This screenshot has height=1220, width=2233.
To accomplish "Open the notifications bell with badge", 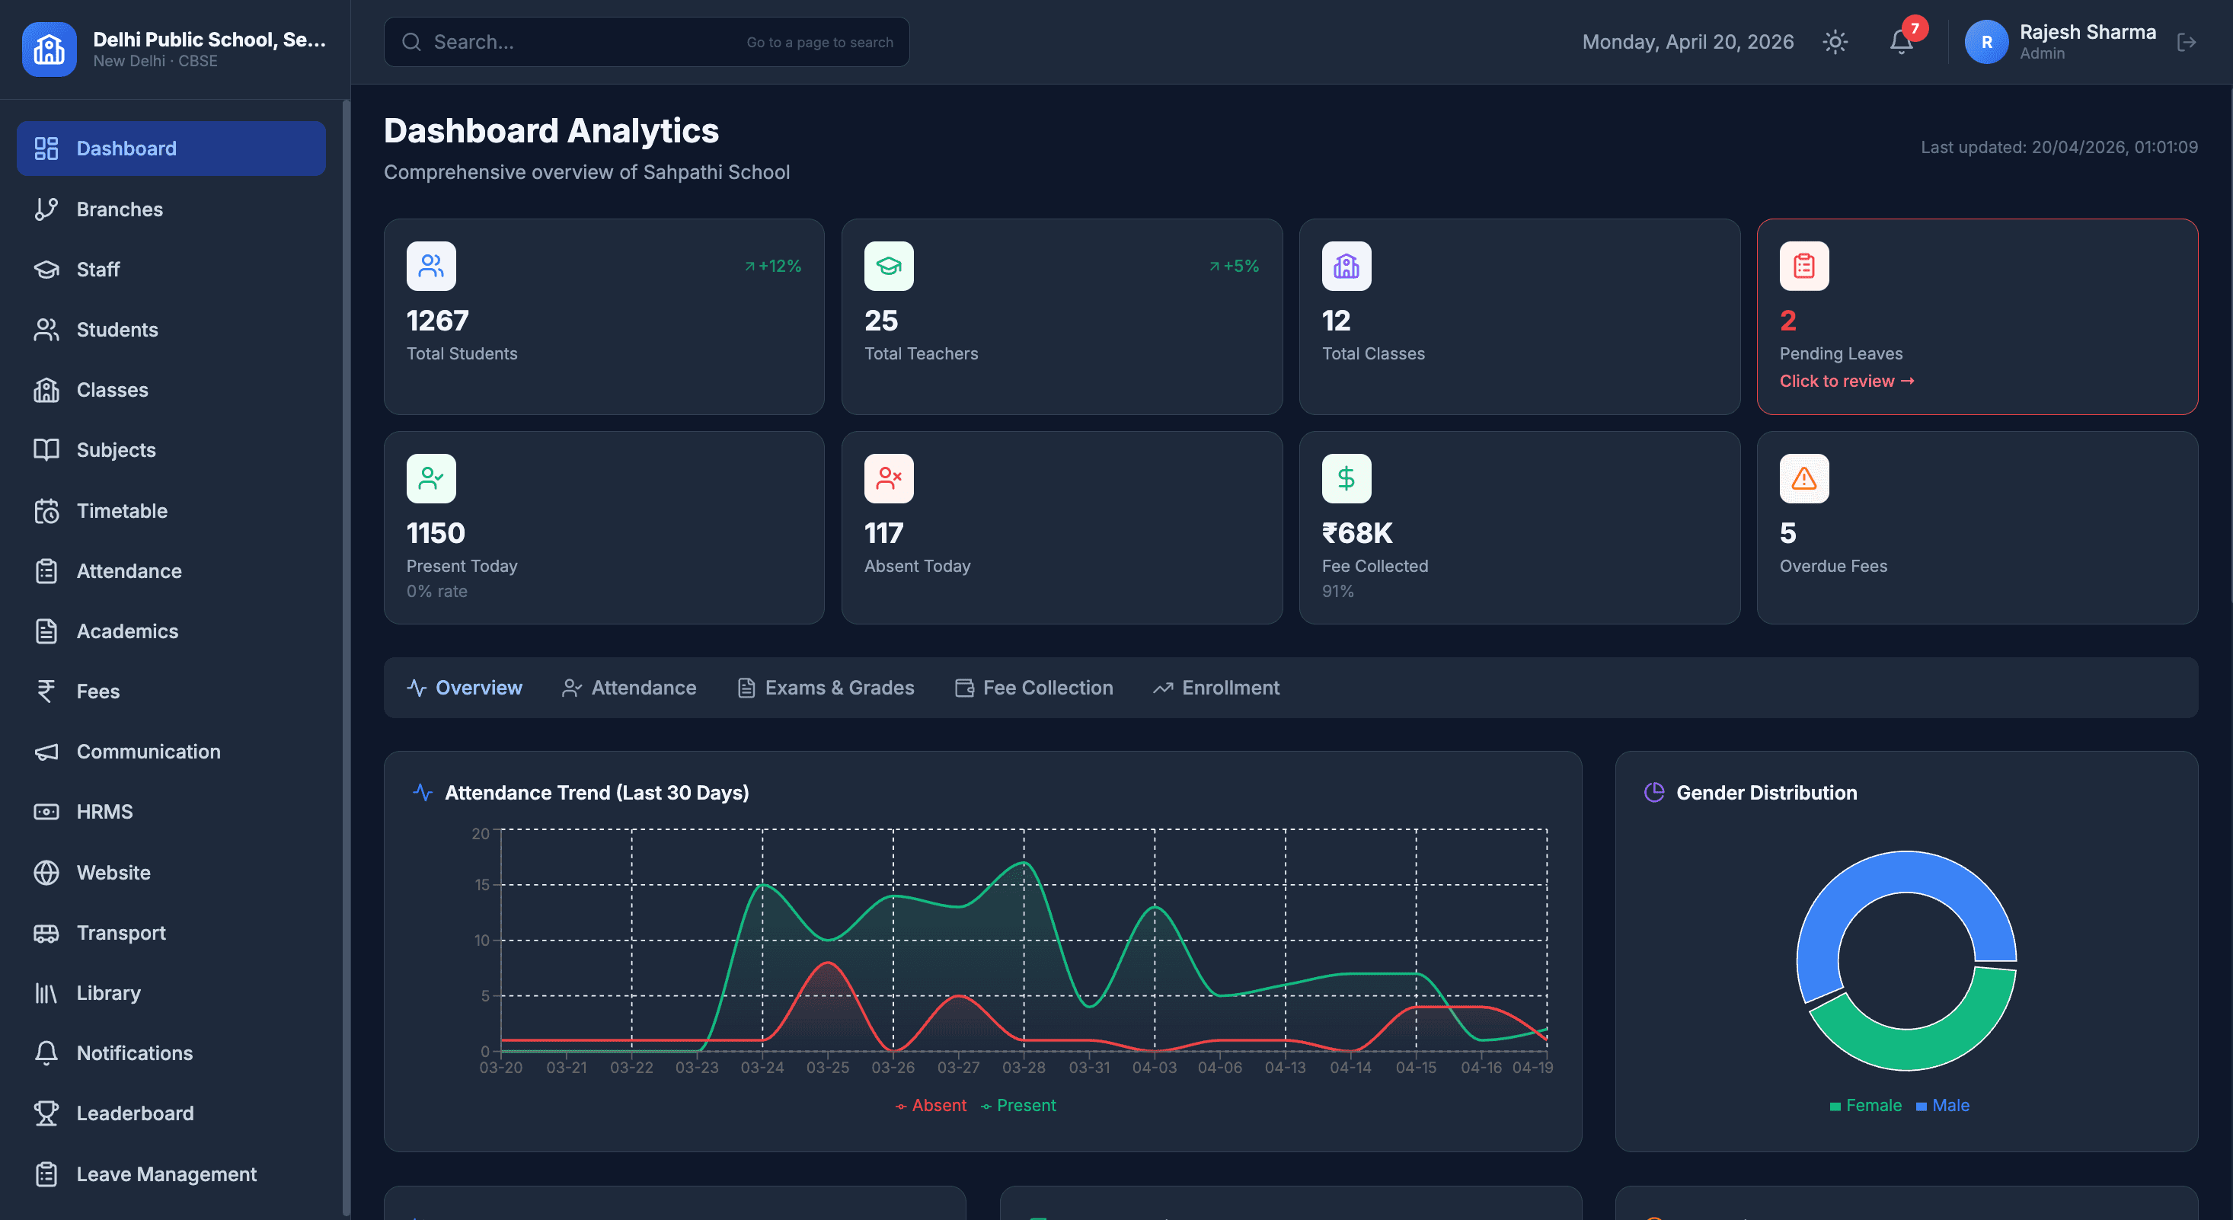I will [x=1901, y=42].
